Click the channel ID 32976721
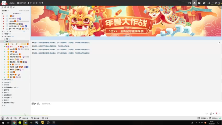Viewport: 222px width, 125px height. point(22,3)
